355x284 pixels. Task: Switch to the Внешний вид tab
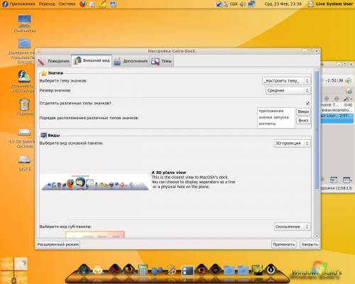click(92, 60)
